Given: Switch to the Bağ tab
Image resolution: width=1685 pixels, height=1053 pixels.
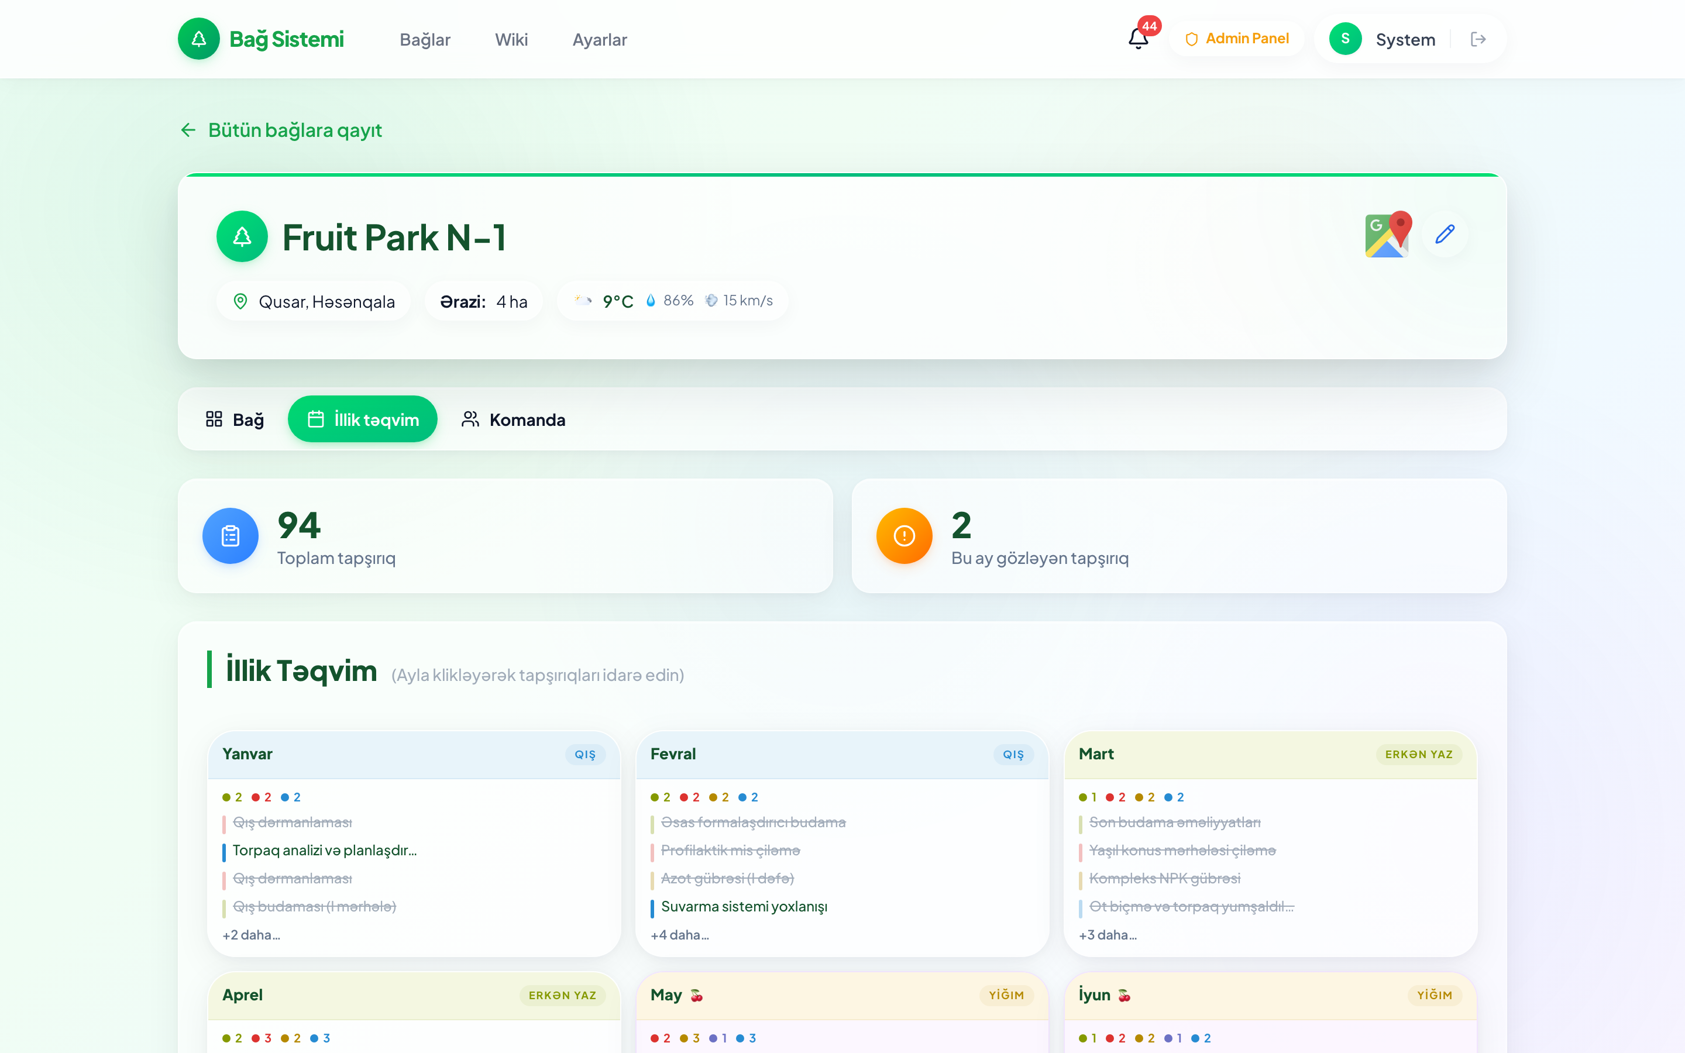Looking at the screenshot, I should (x=235, y=419).
